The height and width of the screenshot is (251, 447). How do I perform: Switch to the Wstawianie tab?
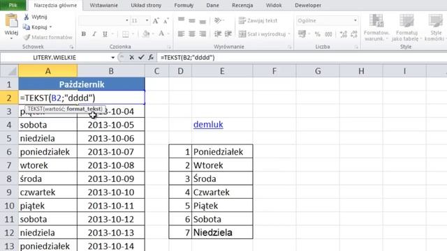coord(104,5)
